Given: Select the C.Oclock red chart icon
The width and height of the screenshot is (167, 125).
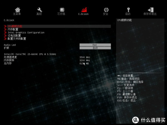Looking at the screenshot, I should click(x=84, y=10).
